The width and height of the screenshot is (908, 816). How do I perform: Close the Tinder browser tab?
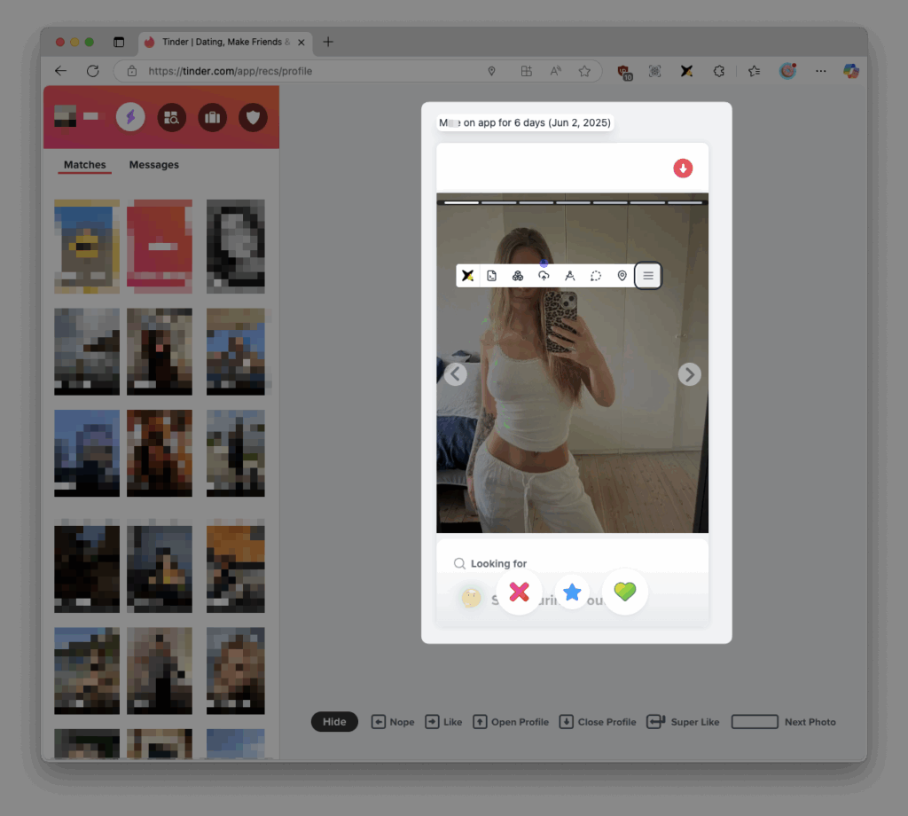tap(301, 43)
